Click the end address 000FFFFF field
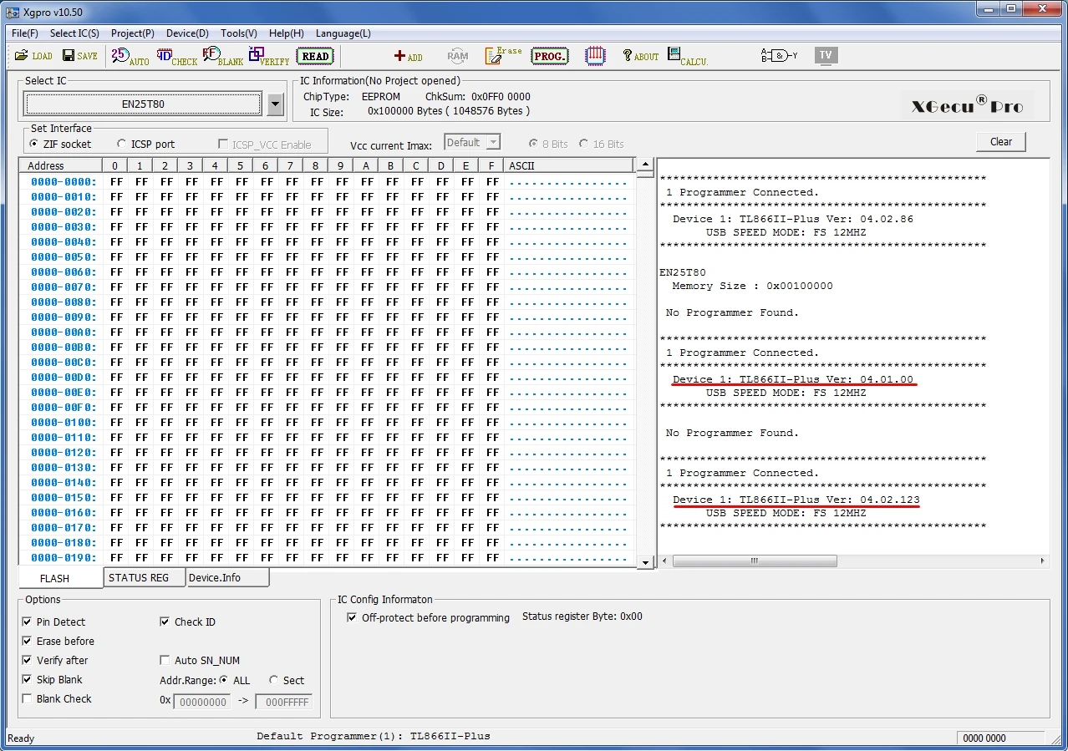This screenshot has height=751, width=1068. 283,702
